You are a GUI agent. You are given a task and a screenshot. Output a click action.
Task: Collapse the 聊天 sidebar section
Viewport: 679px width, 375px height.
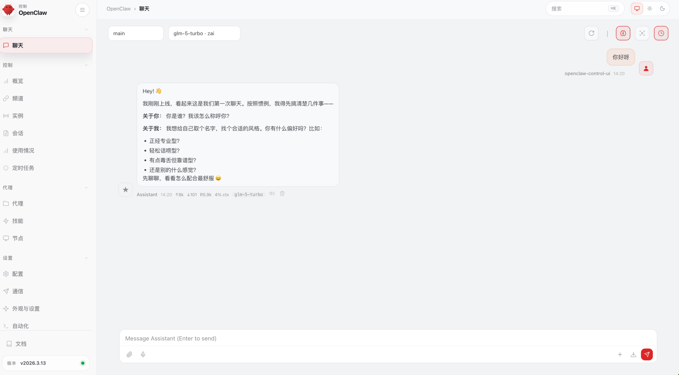(86, 29)
